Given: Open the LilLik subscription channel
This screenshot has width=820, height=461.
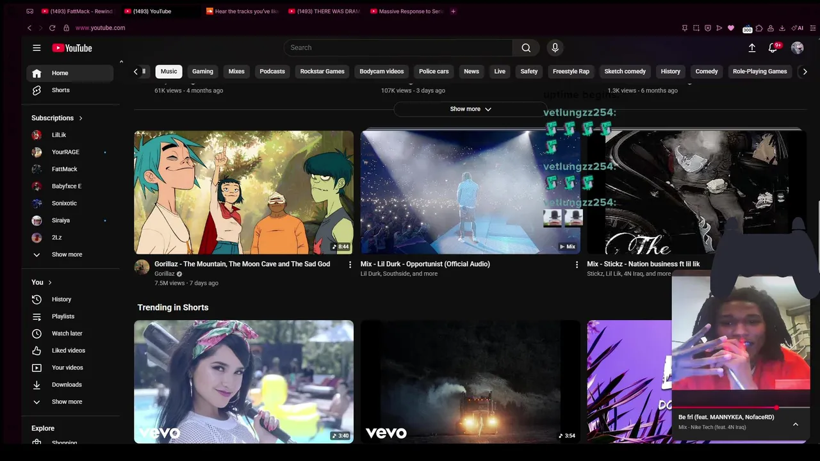Looking at the screenshot, I should [x=70, y=135].
